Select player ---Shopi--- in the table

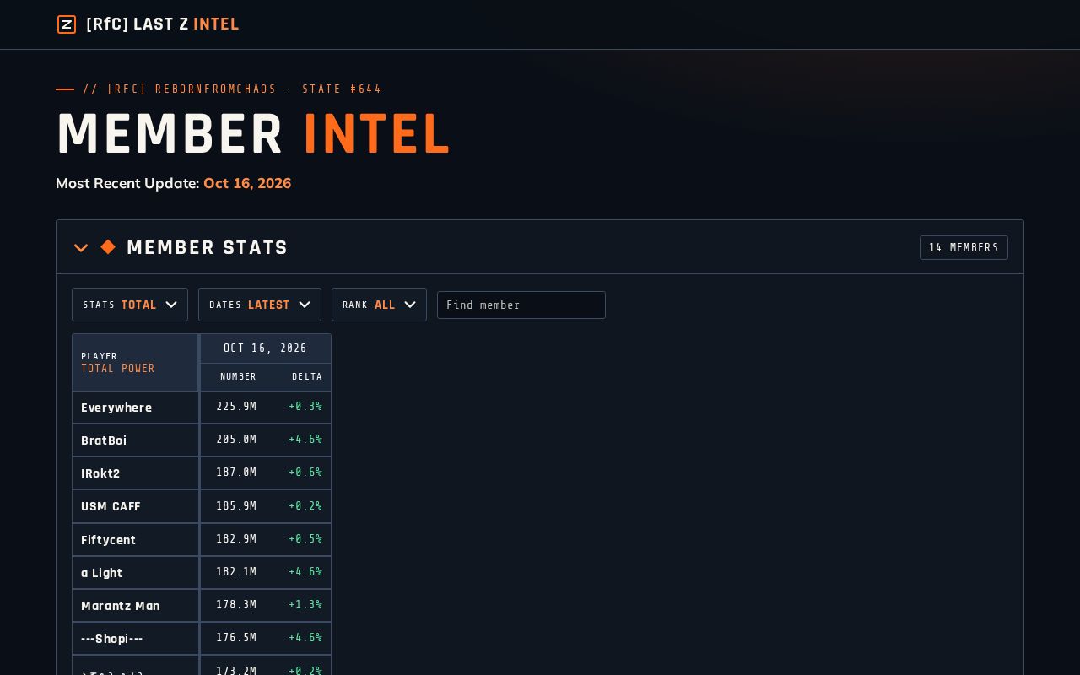click(x=112, y=639)
